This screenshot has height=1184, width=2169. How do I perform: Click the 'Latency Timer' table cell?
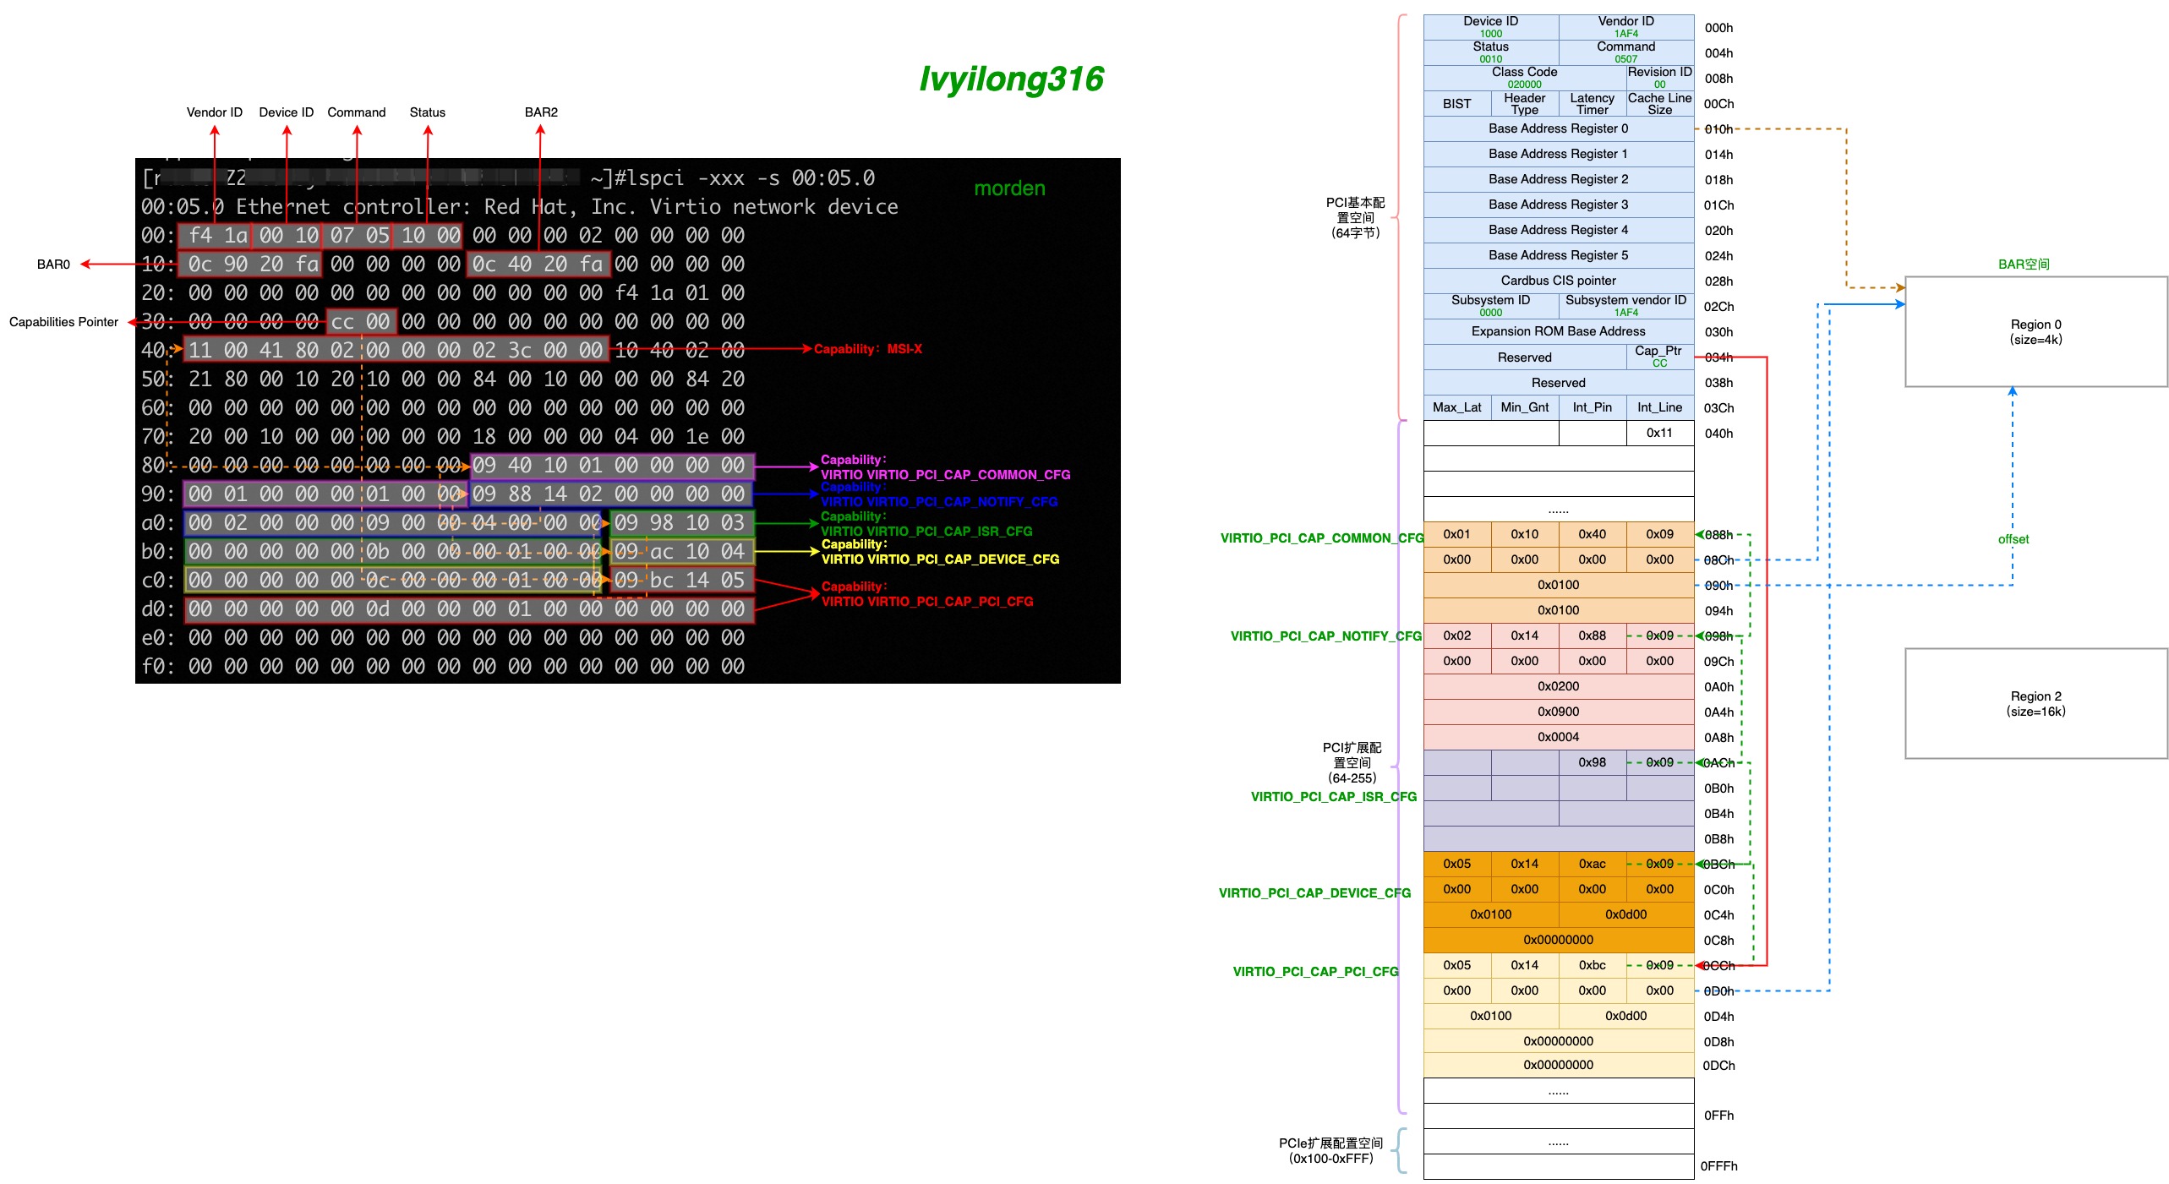[x=1592, y=104]
